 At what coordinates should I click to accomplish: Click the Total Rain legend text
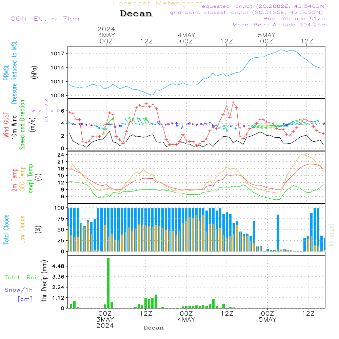tap(22, 277)
